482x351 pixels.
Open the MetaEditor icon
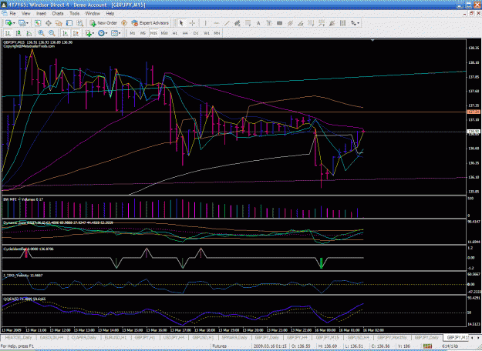(124, 23)
